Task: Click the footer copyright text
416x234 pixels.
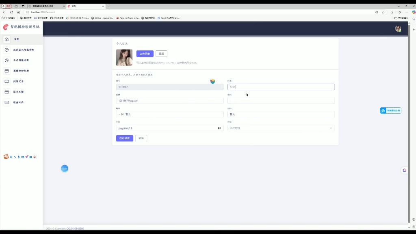Action: coord(65,228)
